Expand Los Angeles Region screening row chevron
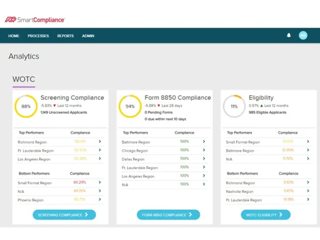The height and width of the screenshot is (240, 320). (x=100, y=159)
